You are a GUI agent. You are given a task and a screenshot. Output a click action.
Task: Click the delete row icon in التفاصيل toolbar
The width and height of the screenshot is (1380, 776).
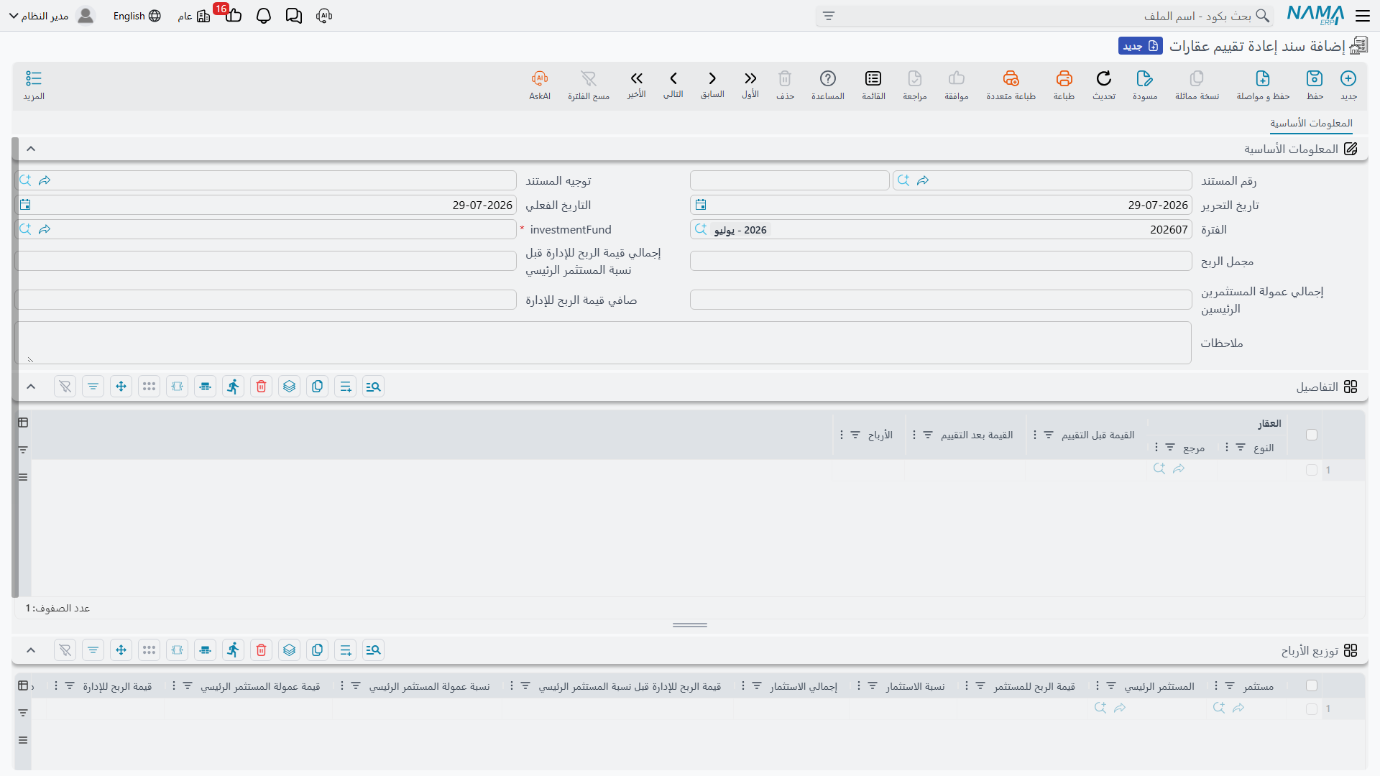pyautogui.click(x=261, y=387)
